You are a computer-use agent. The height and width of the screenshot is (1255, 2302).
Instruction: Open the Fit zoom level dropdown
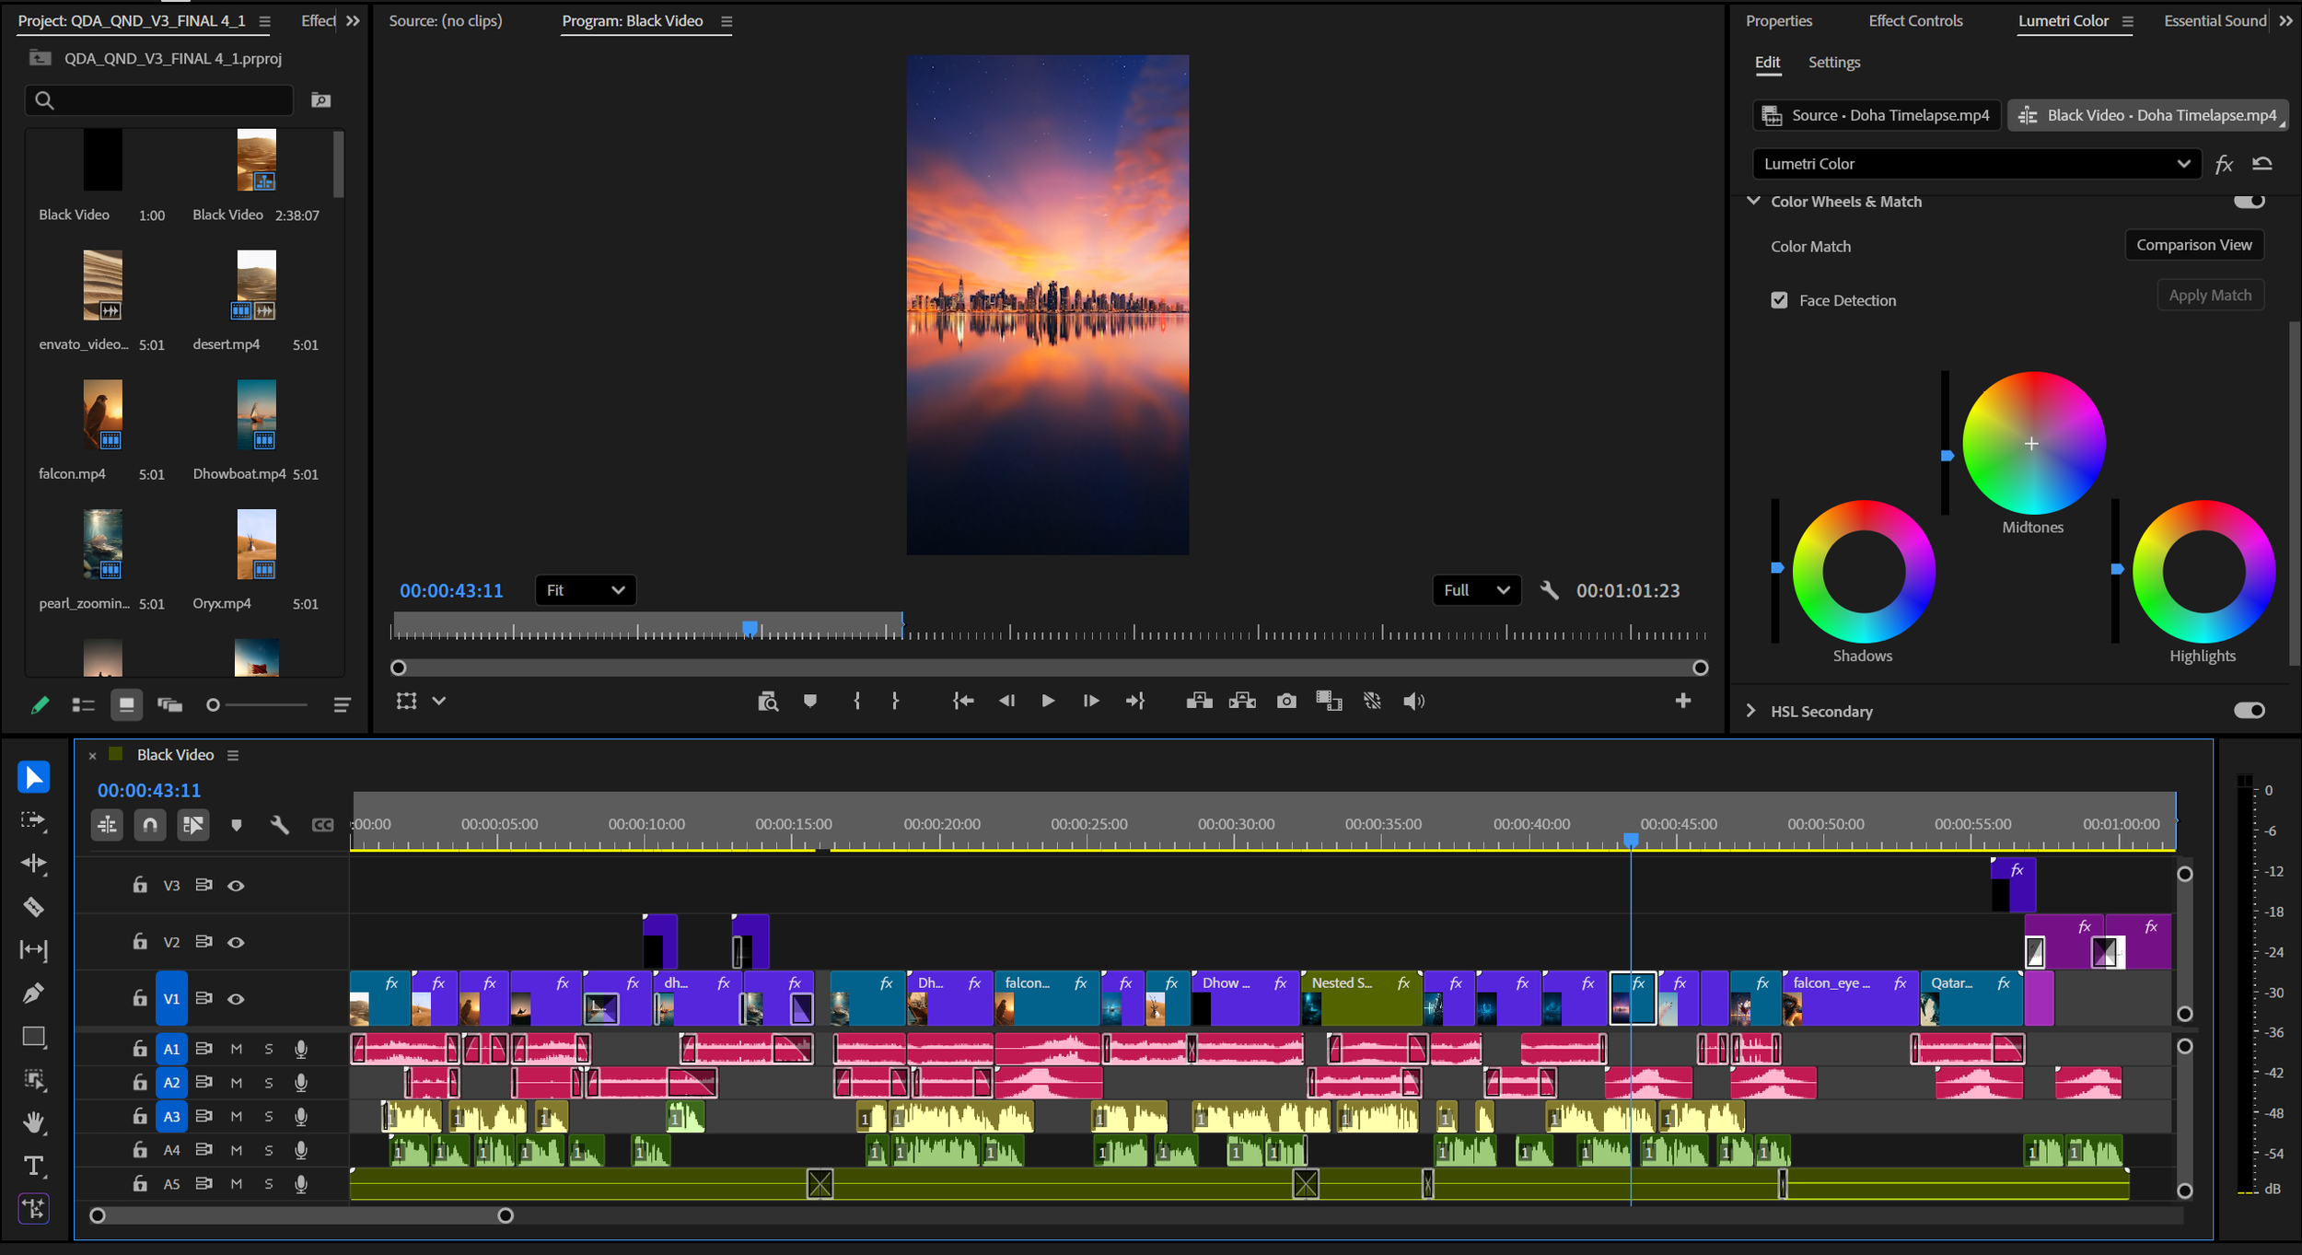[585, 590]
